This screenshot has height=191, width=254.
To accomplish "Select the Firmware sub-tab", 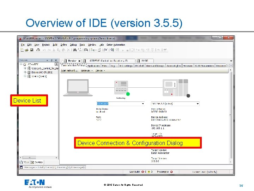I will pyautogui.click(x=188, y=66).
